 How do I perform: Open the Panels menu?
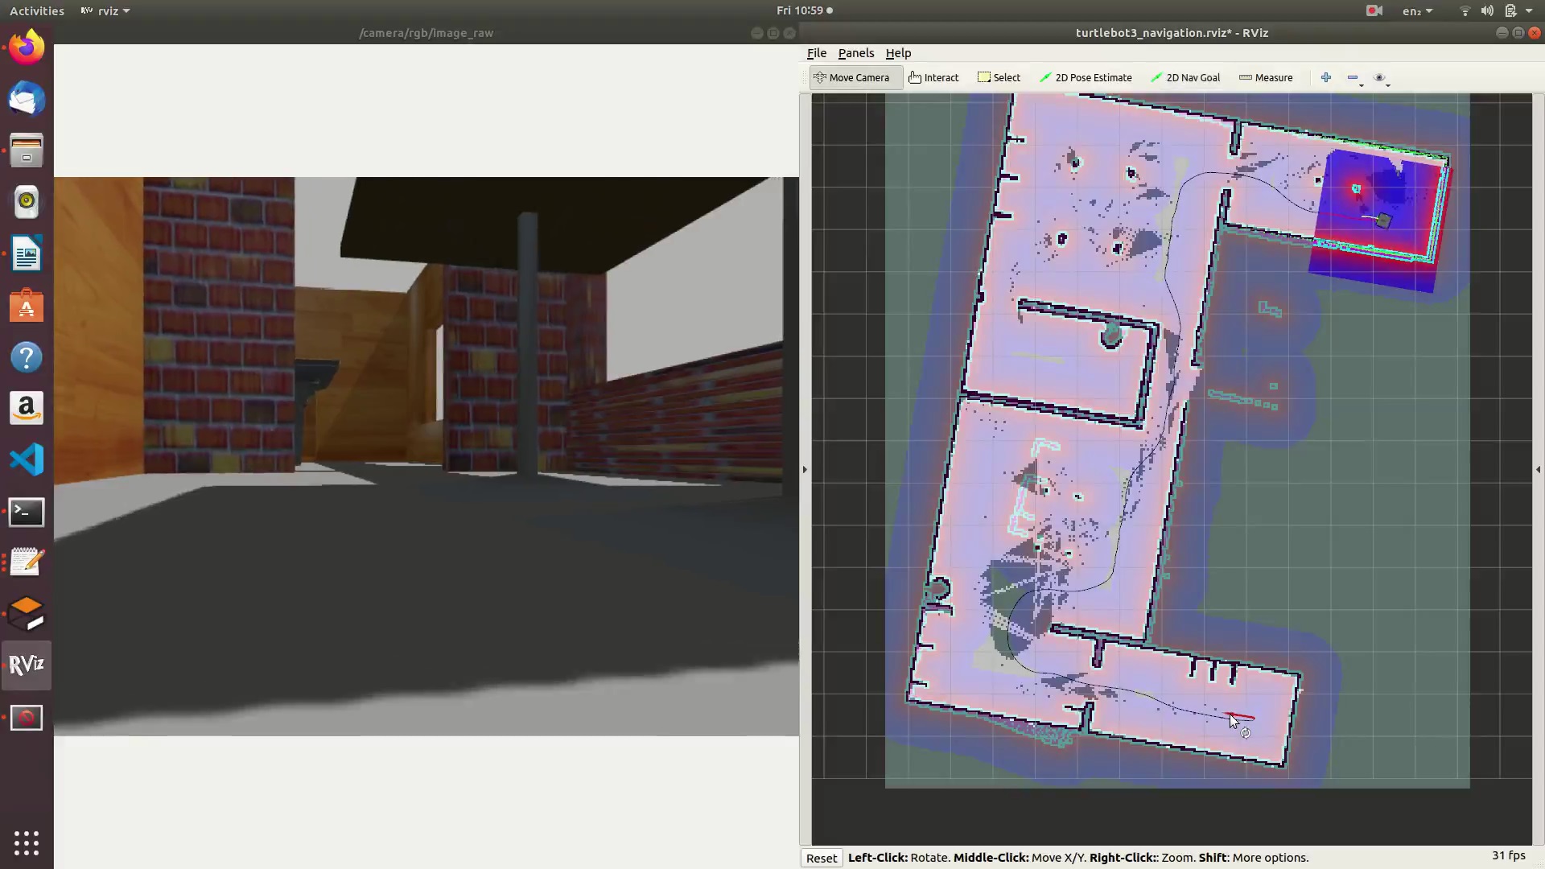point(855,53)
